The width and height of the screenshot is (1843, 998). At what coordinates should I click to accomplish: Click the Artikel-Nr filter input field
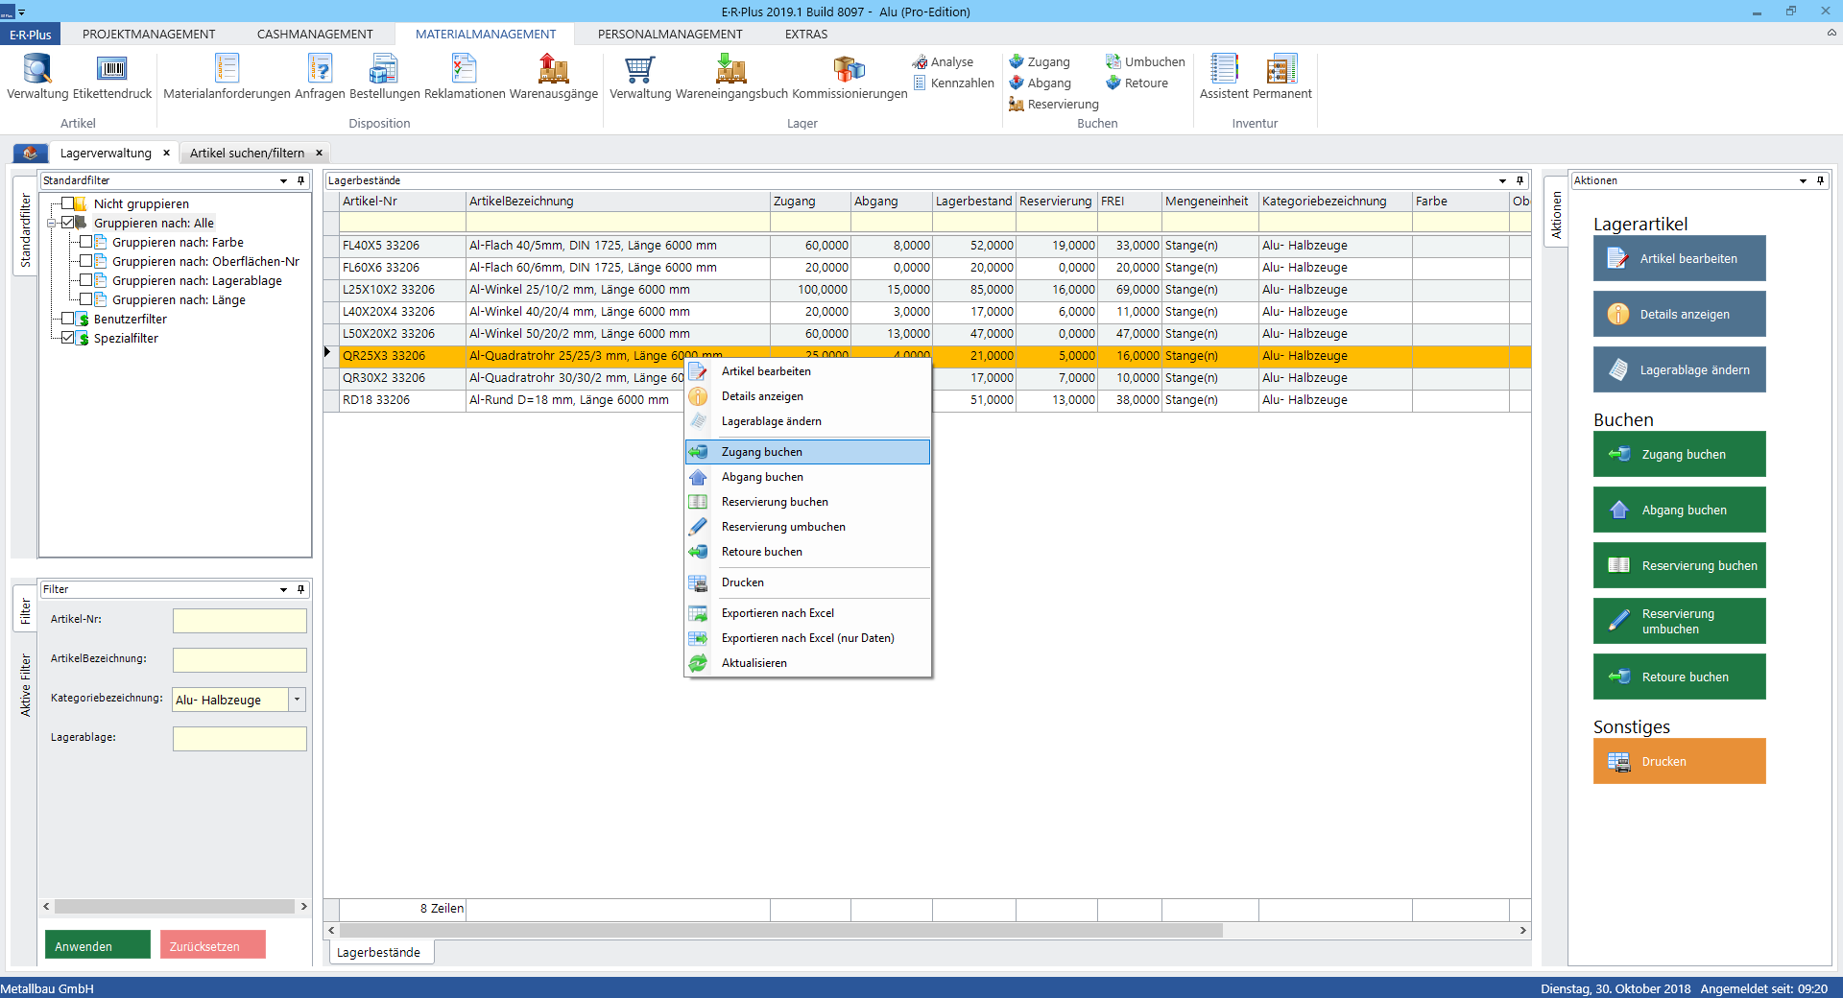coord(240,621)
